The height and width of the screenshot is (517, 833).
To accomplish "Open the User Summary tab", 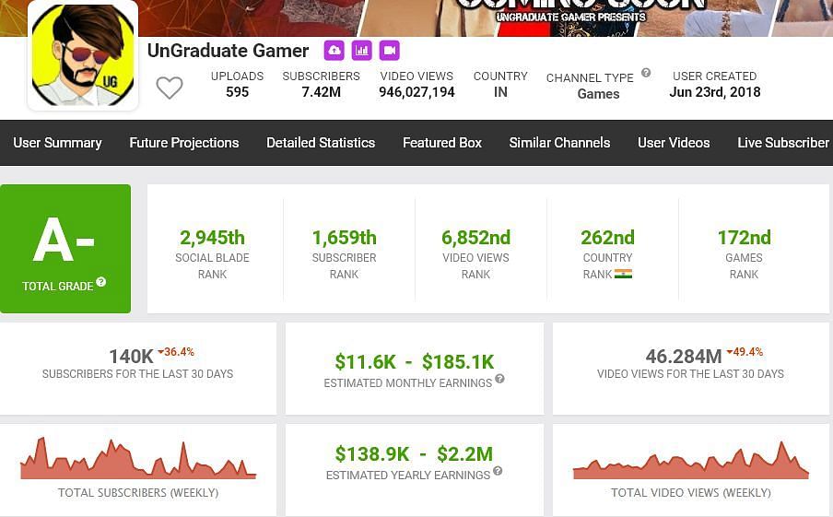I will [57, 143].
